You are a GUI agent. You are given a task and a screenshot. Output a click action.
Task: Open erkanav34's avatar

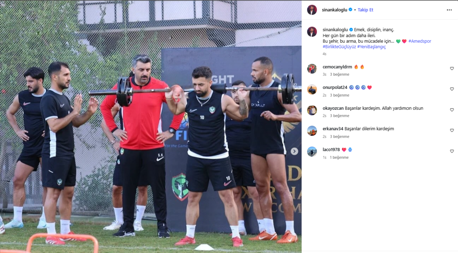(312, 131)
